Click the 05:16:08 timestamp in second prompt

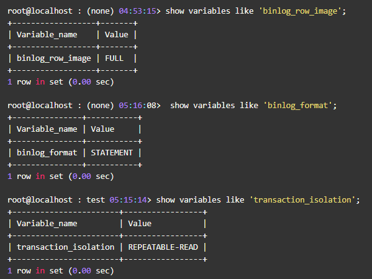coord(137,106)
